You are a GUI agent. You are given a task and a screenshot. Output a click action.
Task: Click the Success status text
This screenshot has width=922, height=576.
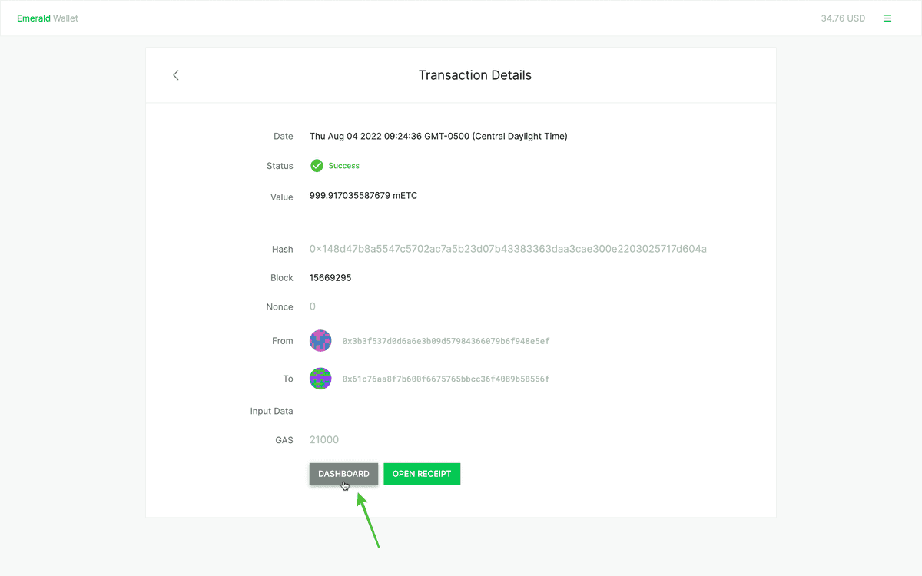pos(343,165)
